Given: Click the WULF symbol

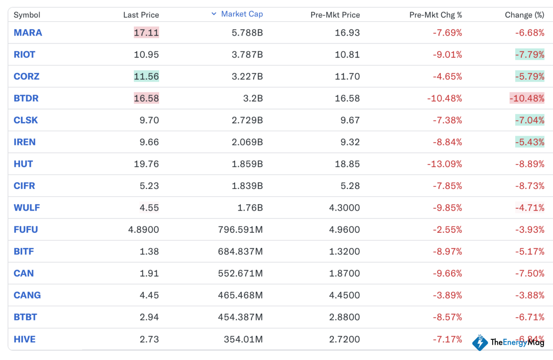Looking at the screenshot, I should pos(27,208).
